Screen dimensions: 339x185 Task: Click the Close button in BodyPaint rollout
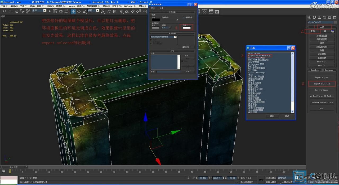point(322,109)
